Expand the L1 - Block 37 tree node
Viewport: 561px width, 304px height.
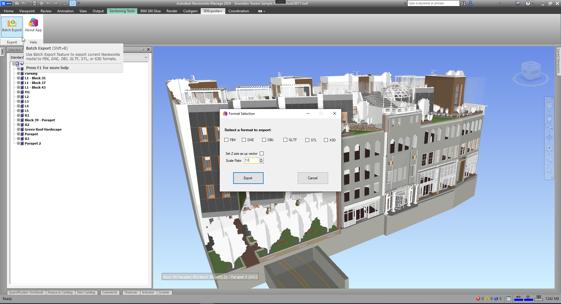tap(18, 83)
